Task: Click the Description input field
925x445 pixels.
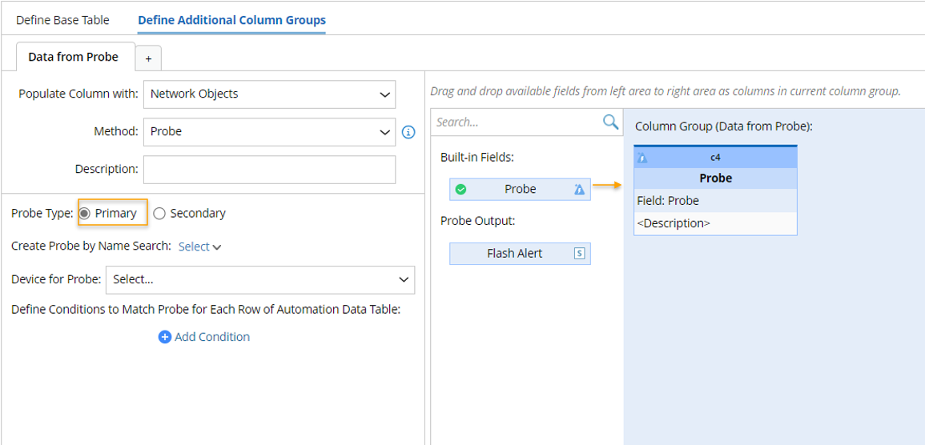Action: [x=269, y=170]
